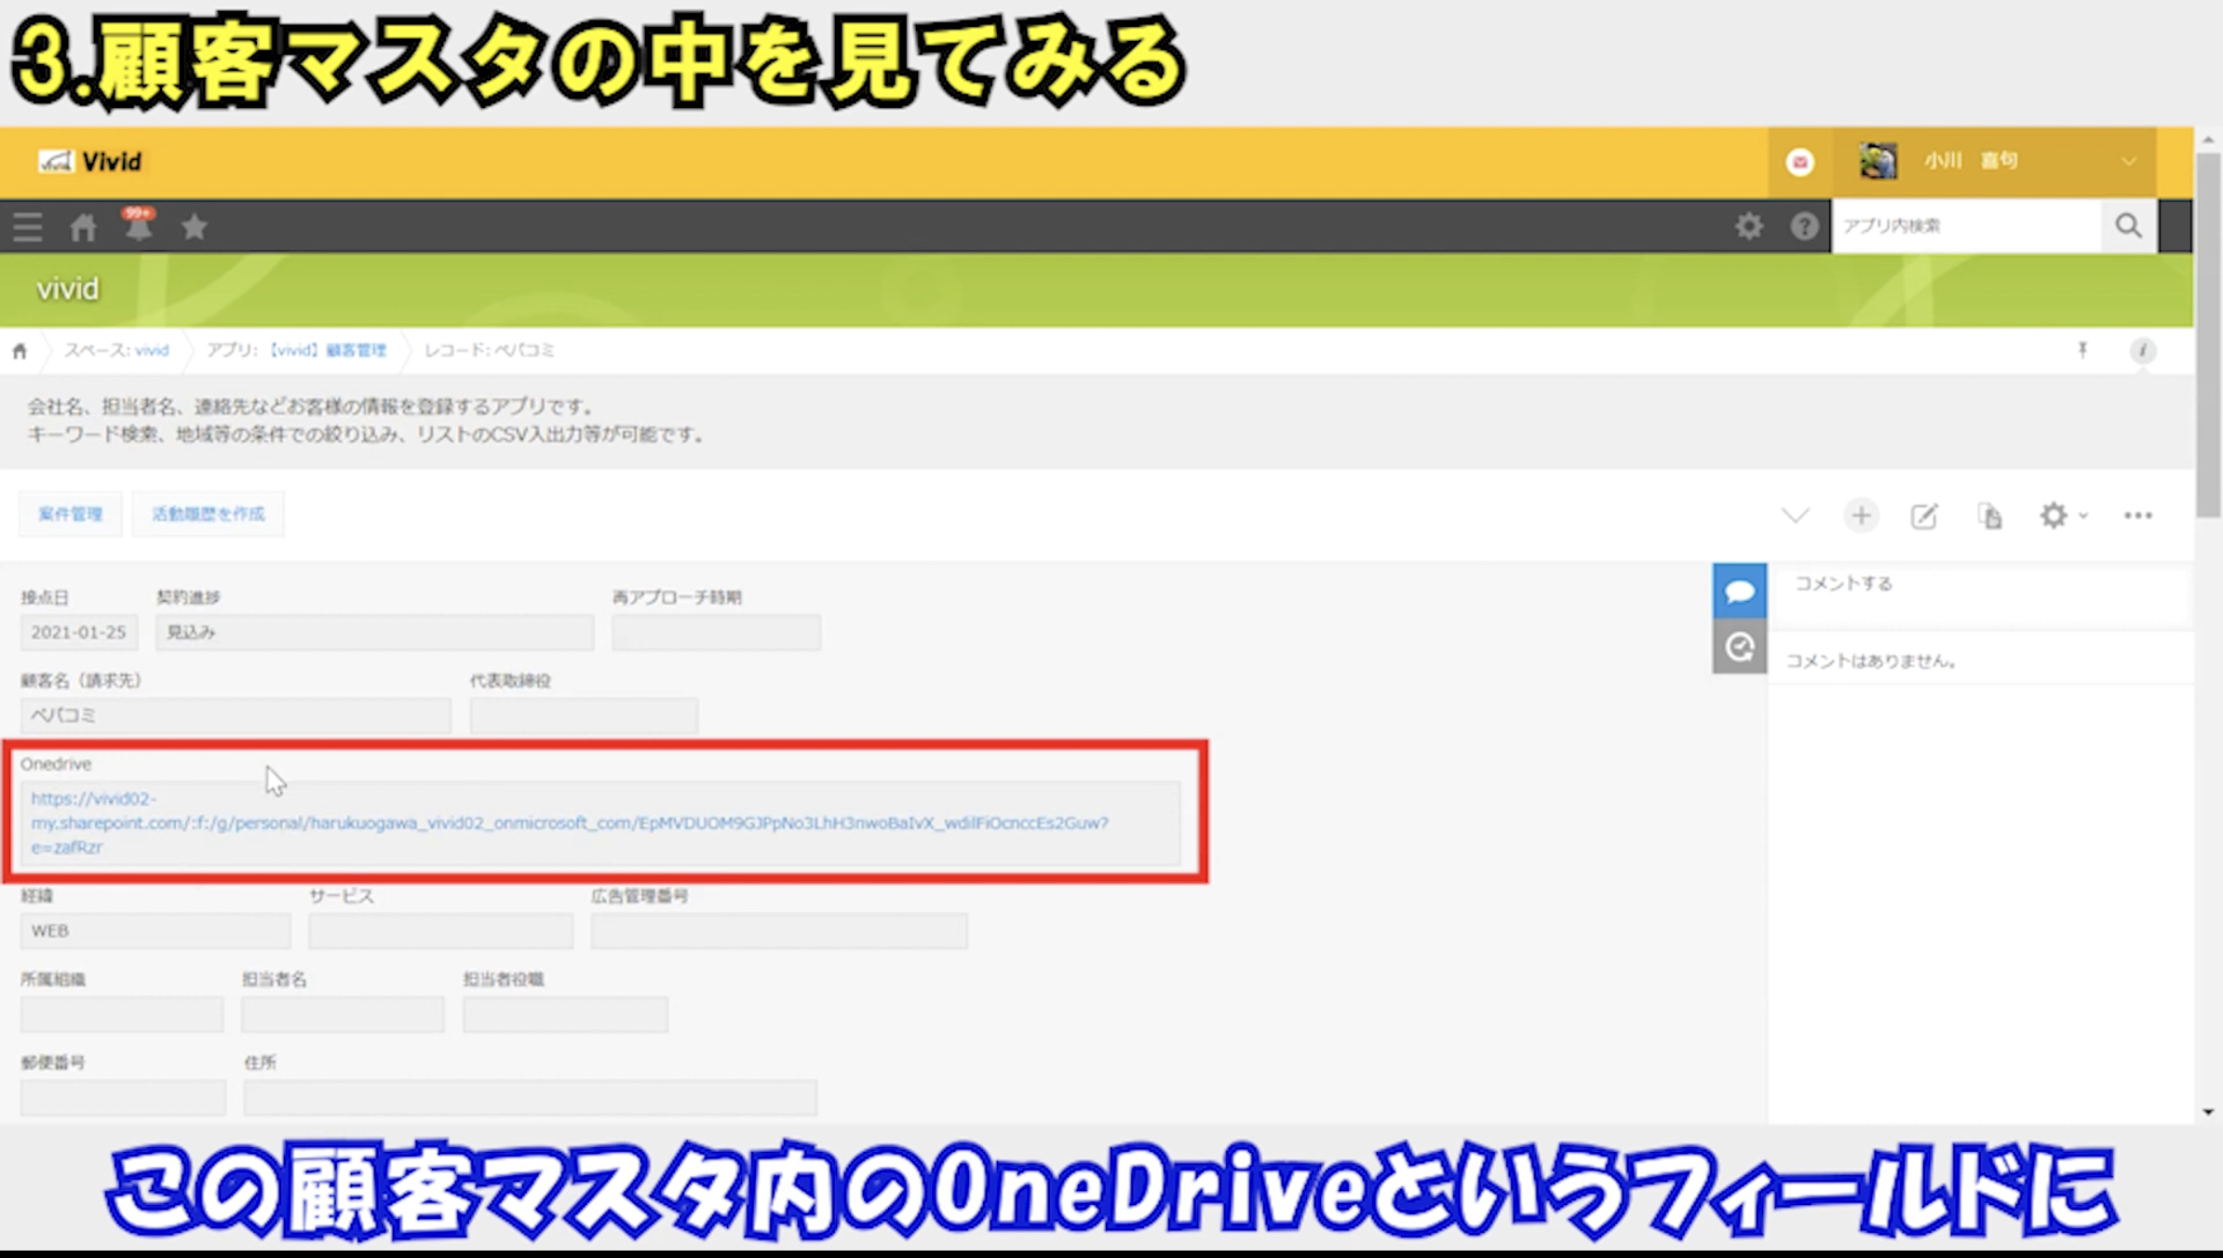Viewport: 2223px width, 1258px height.
Task: Open the help question mark icon
Action: point(1803,226)
